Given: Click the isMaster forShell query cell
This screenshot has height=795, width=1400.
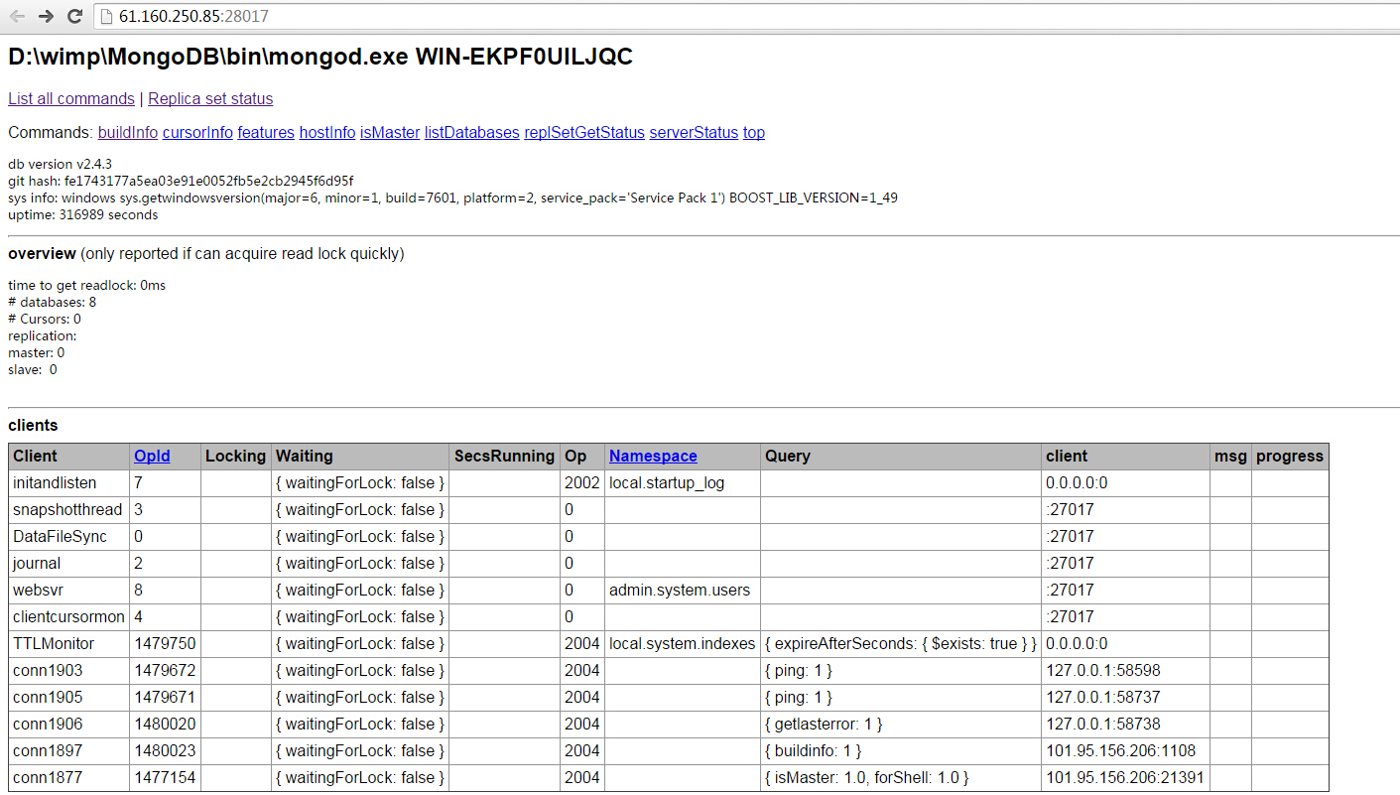Looking at the screenshot, I should coord(901,778).
